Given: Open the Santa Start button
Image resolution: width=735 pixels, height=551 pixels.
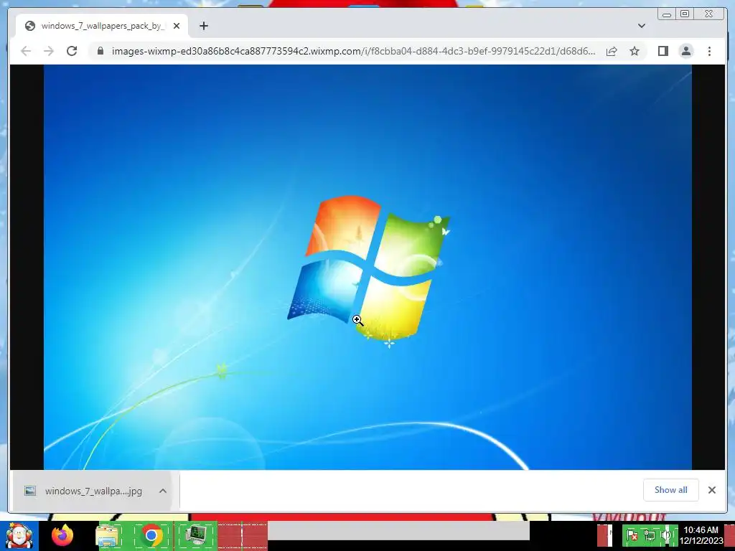Looking at the screenshot, I should click(x=19, y=535).
